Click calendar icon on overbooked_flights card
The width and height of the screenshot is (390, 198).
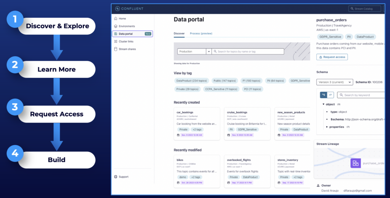tap(229, 182)
